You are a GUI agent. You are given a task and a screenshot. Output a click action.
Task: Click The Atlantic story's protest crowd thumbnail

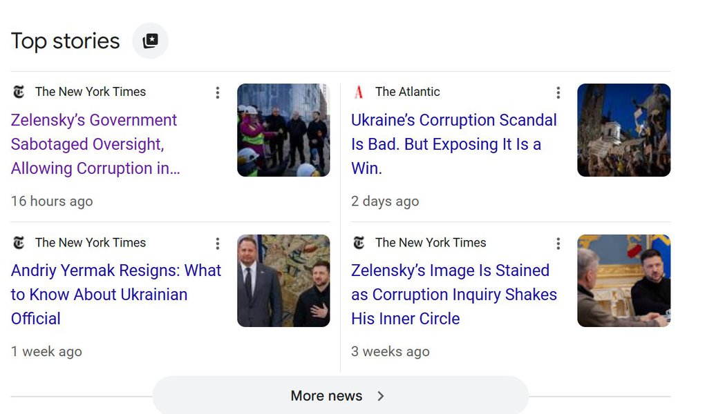click(623, 130)
